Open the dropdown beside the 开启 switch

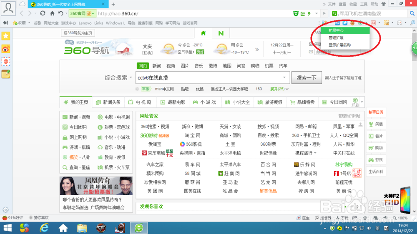tap(362, 102)
